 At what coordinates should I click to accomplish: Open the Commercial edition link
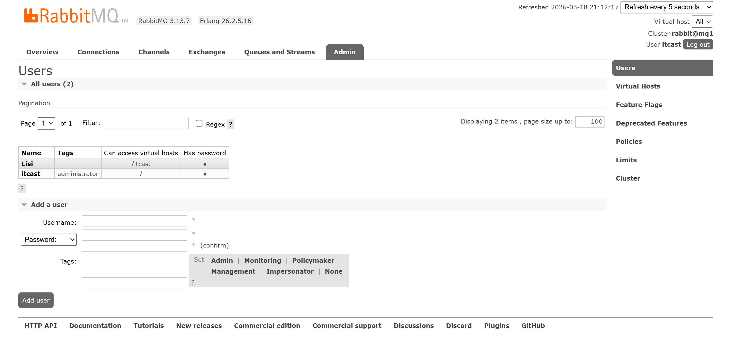point(267,326)
